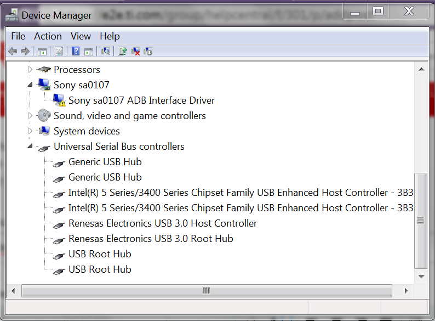Expand the System devices node

30,131
